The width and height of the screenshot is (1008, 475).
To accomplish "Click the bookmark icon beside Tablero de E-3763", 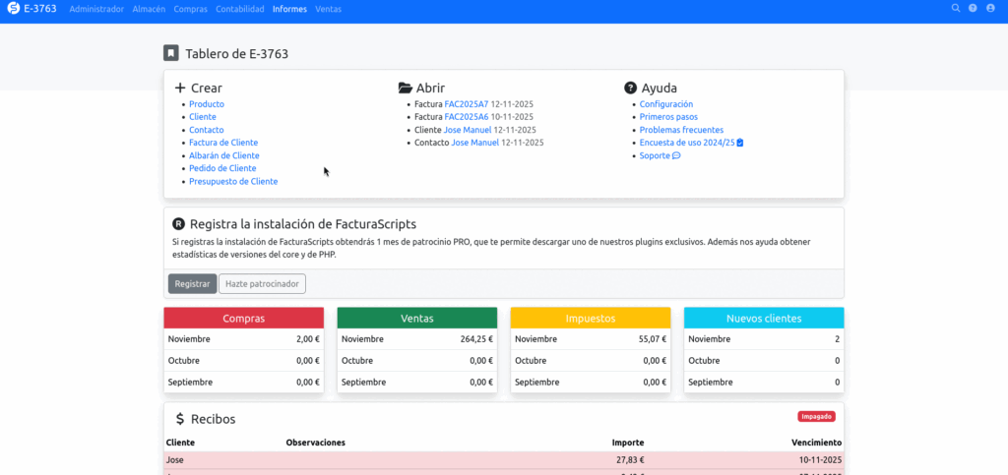I will (170, 53).
